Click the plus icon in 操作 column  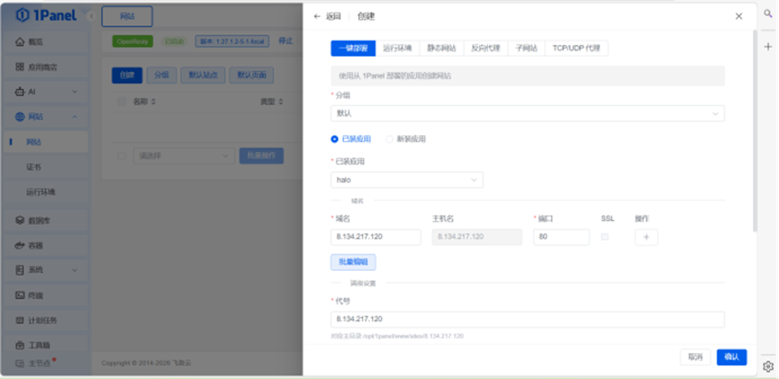coord(647,238)
